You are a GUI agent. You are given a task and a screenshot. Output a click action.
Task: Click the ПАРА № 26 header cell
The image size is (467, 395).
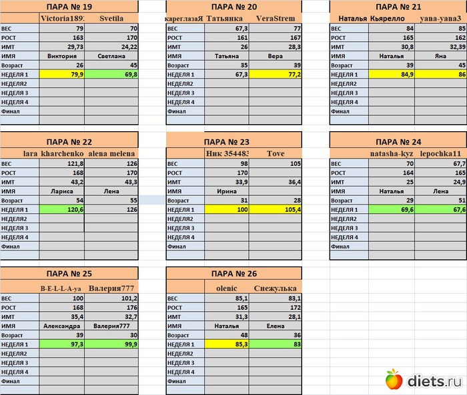point(233,273)
